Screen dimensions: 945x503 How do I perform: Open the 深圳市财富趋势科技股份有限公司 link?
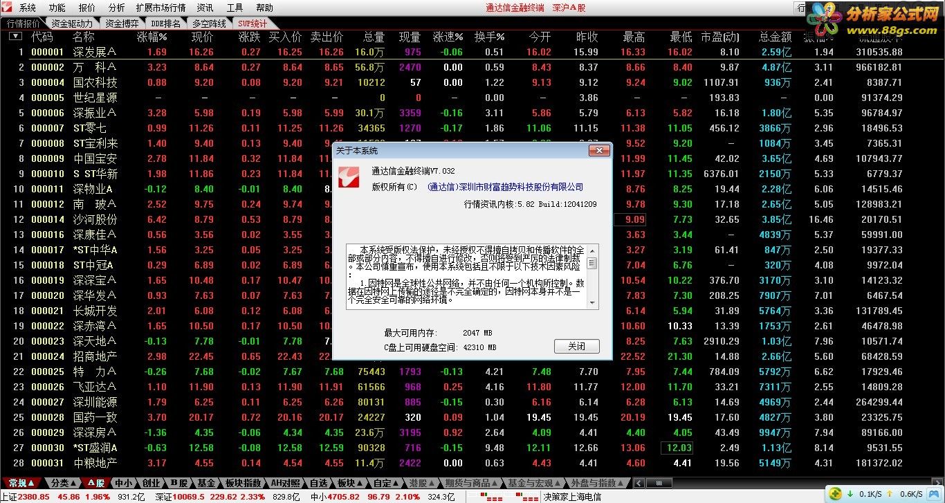(x=505, y=187)
